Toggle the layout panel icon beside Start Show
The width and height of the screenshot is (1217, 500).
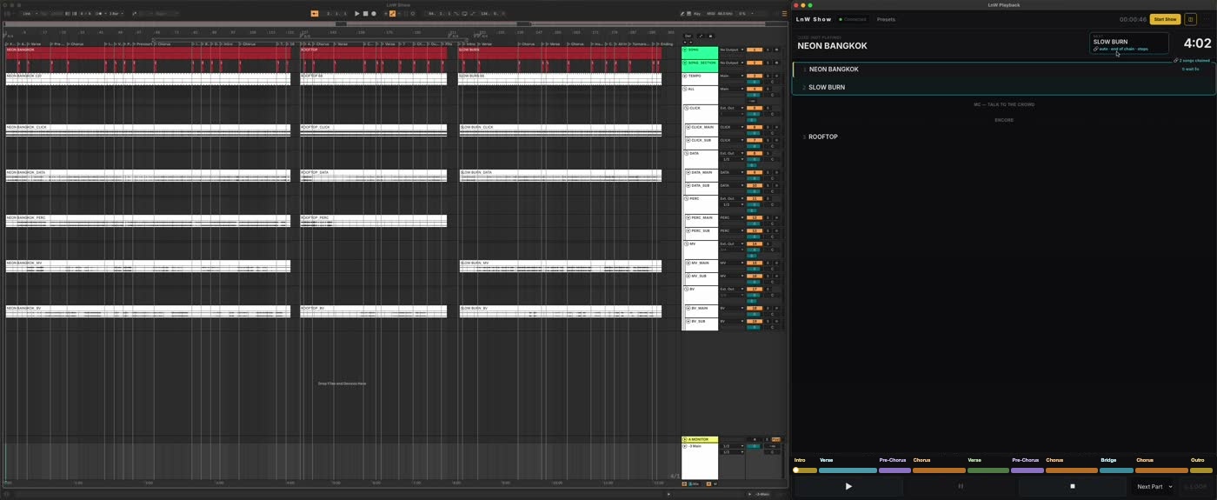[x=1191, y=19]
